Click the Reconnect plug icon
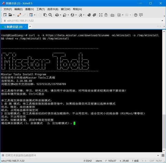 (x=19, y=15)
